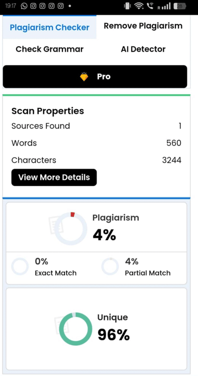
Task: Switch to the AI Detector tab
Action: (143, 49)
